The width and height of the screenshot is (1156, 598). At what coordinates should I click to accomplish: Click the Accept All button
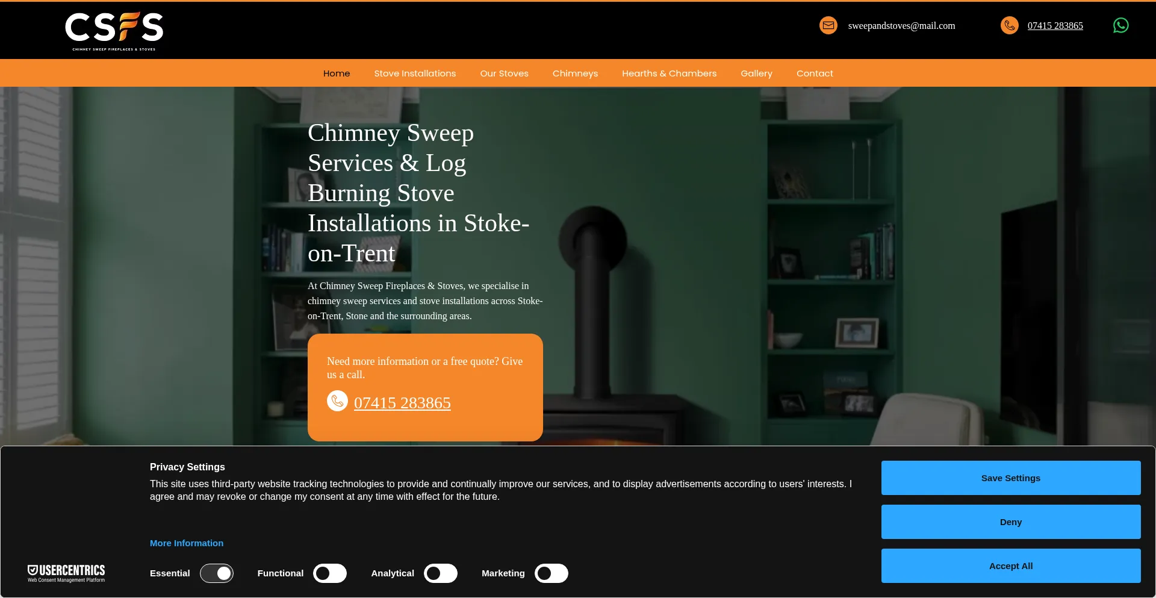(1011, 566)
